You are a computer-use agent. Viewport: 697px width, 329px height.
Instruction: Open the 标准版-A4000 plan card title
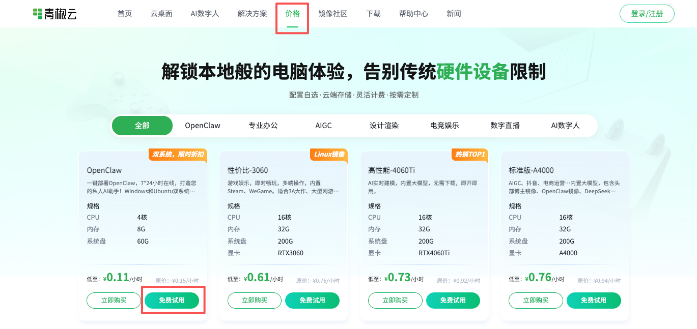point(531,170)
